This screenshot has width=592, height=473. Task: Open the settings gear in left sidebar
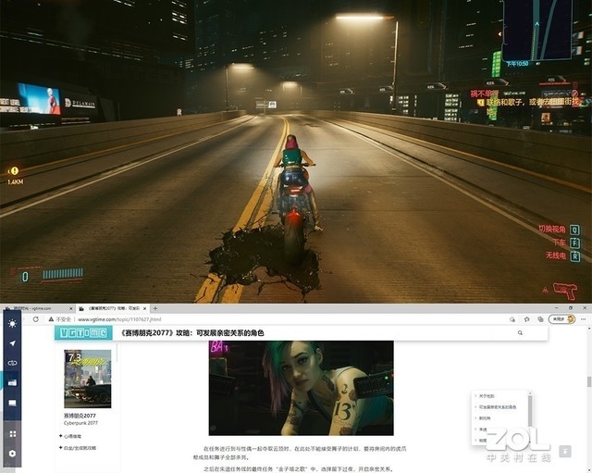click(x=12, y=454)
